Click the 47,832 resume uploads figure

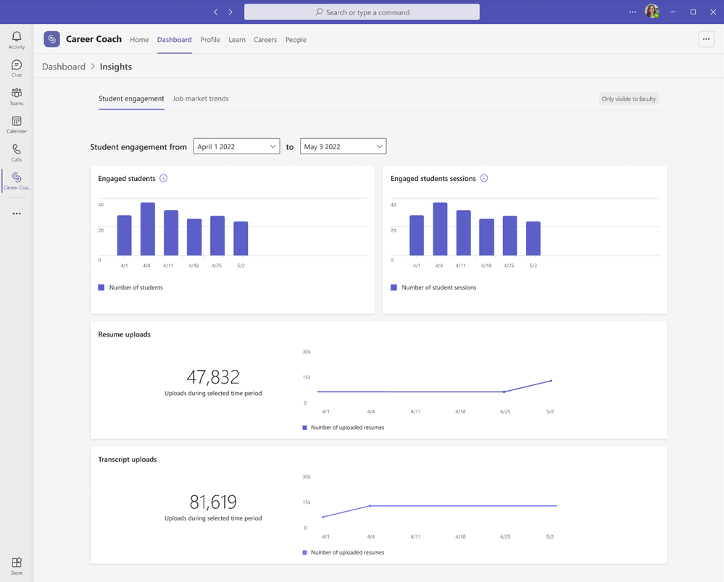click(x=213, y=377)
